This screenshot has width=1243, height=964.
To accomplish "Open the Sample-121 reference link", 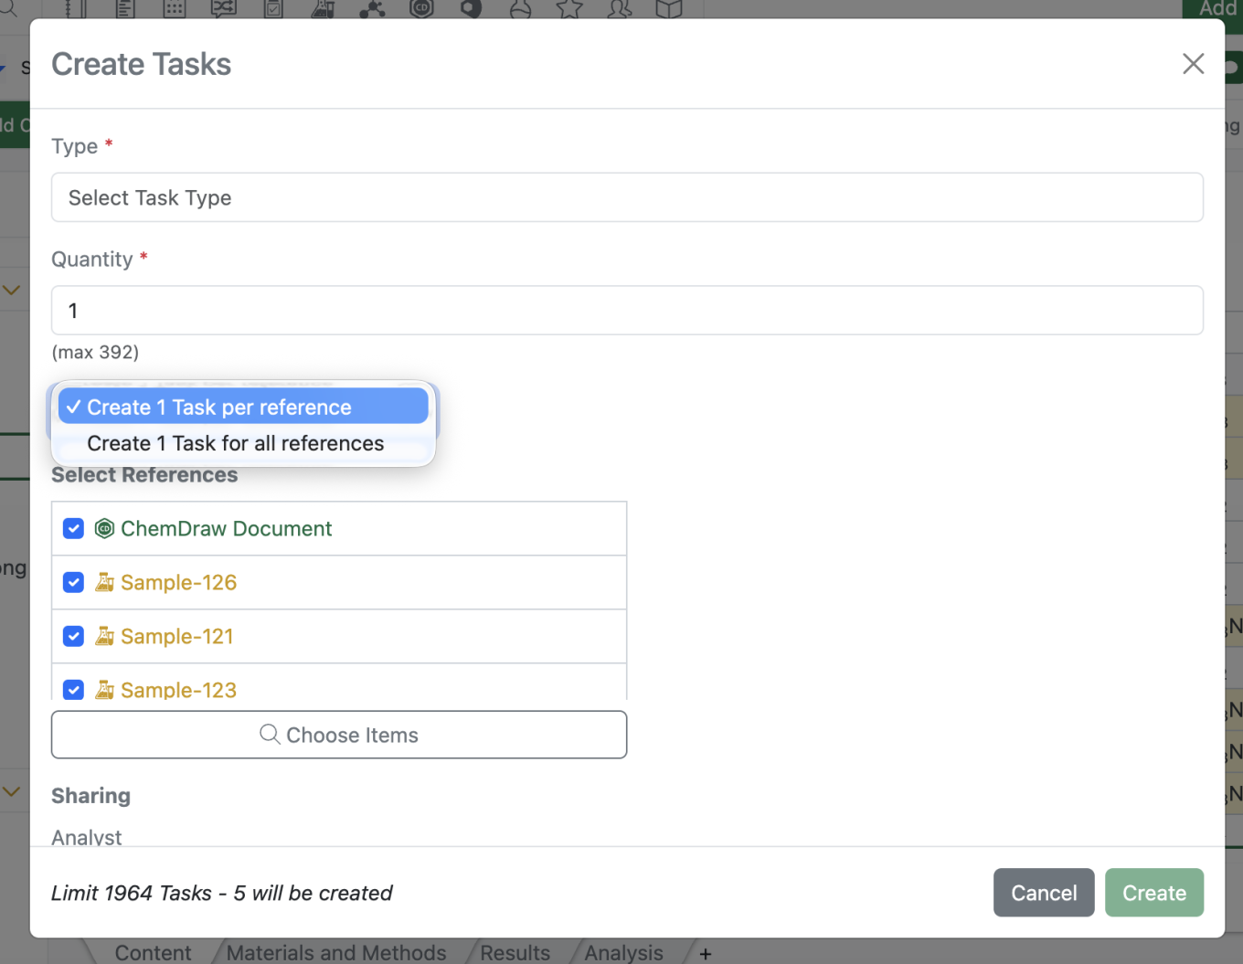I will click(x=176, y=636).
